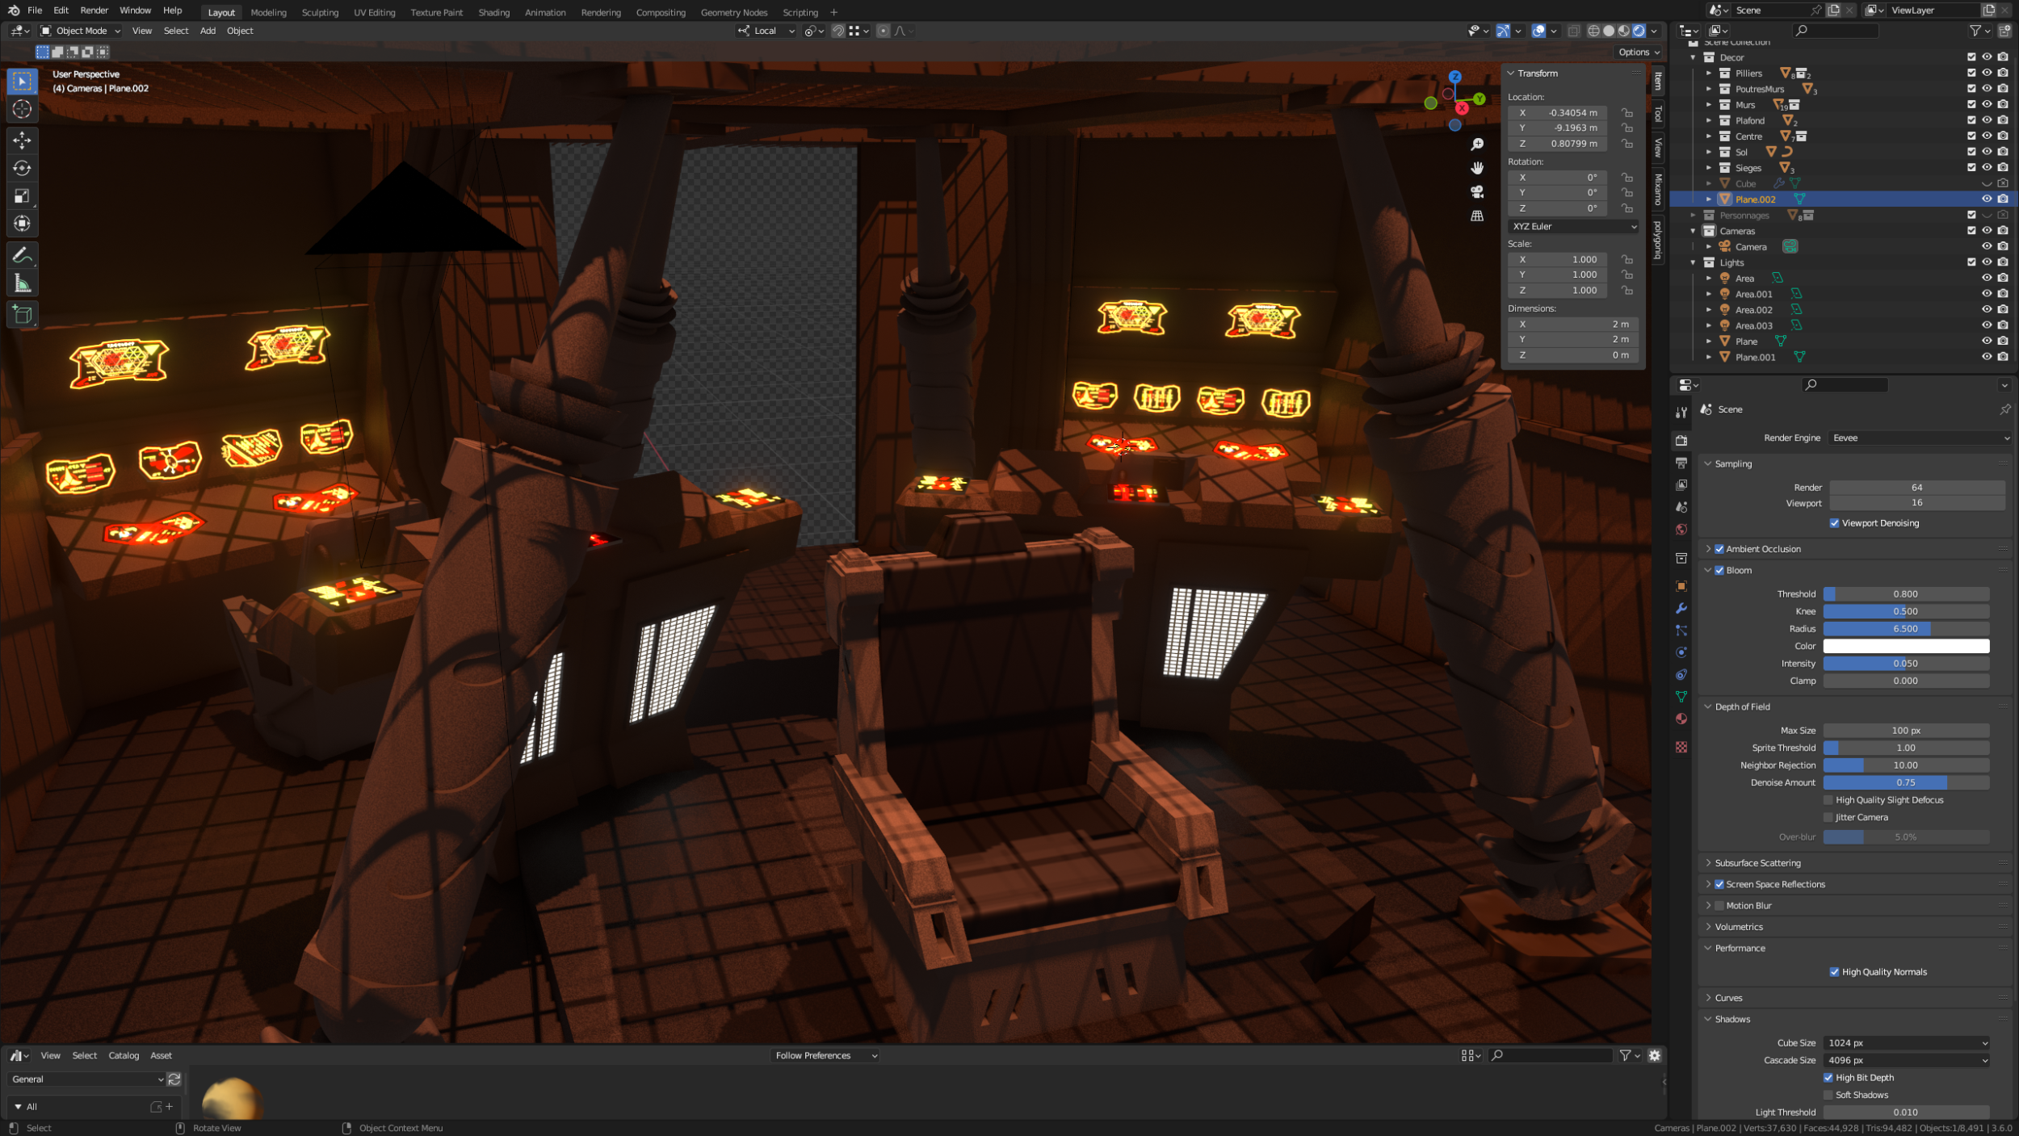Screen dimensions: 2019x1136
Task: Select the Measure tool
Action: 22,283
